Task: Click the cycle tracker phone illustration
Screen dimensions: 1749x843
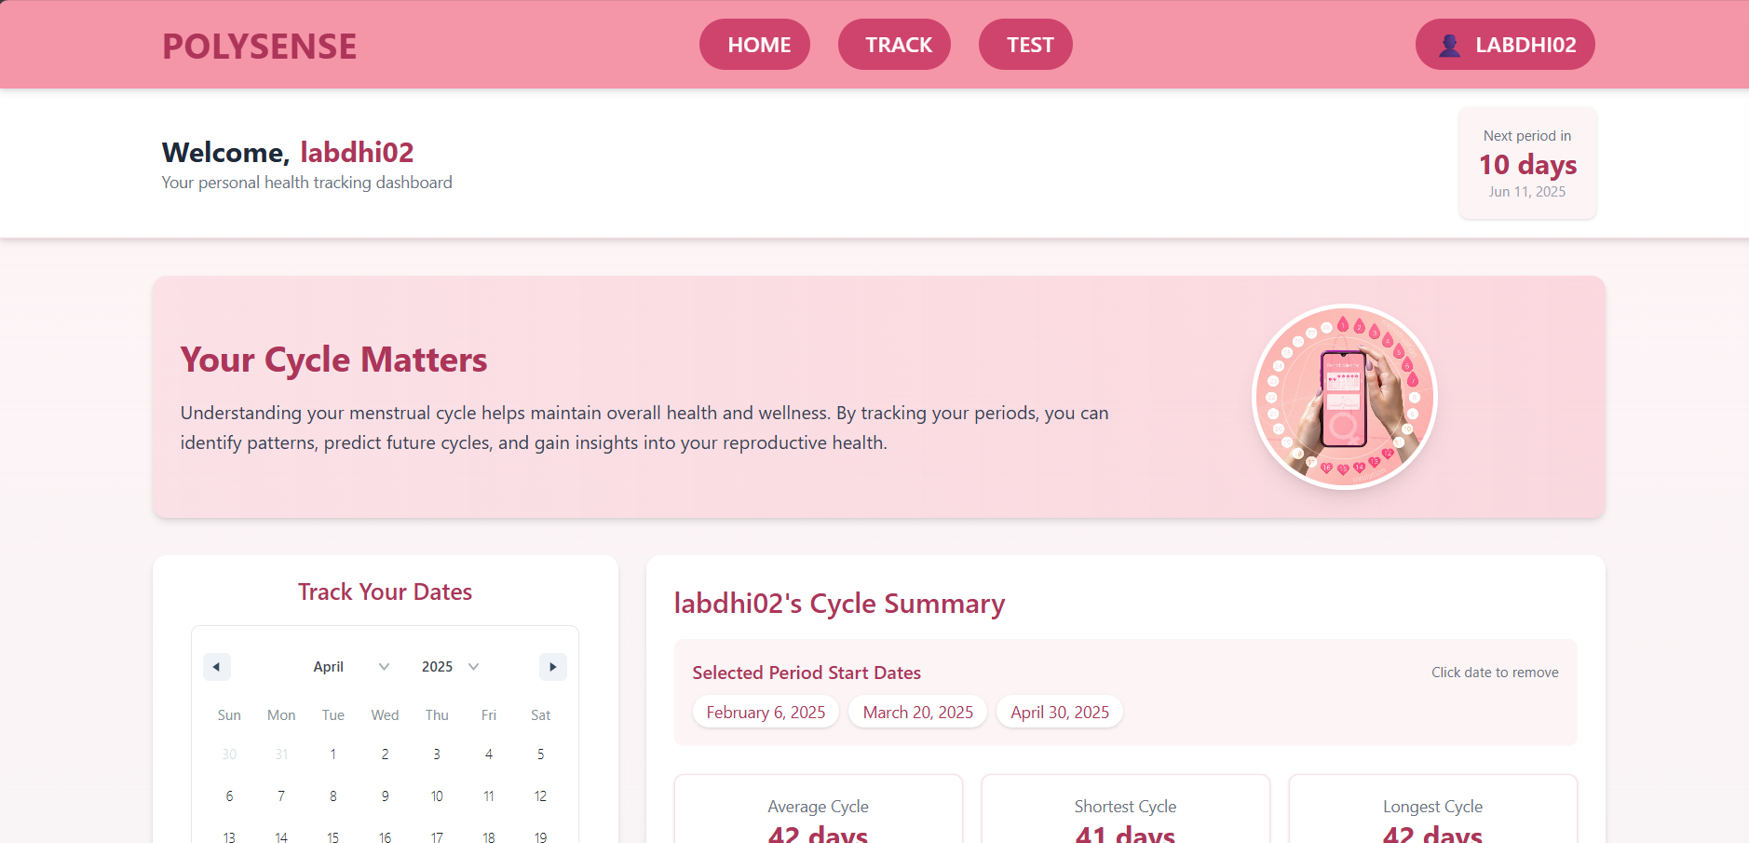Action: pyautogui.click(x=1345, y=397)
